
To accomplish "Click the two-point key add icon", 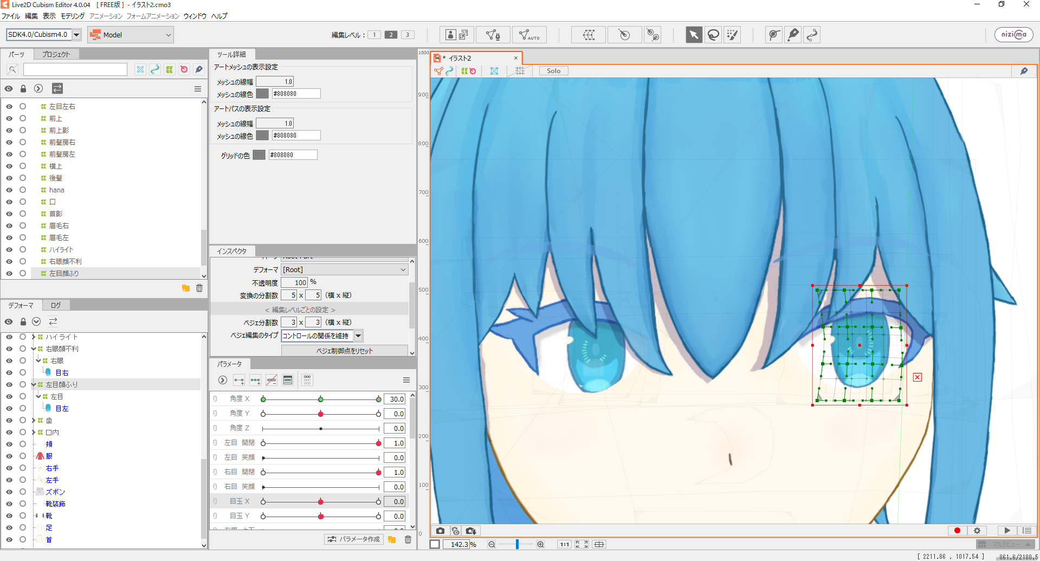I will pyautogui.click(x=239, y=380).
